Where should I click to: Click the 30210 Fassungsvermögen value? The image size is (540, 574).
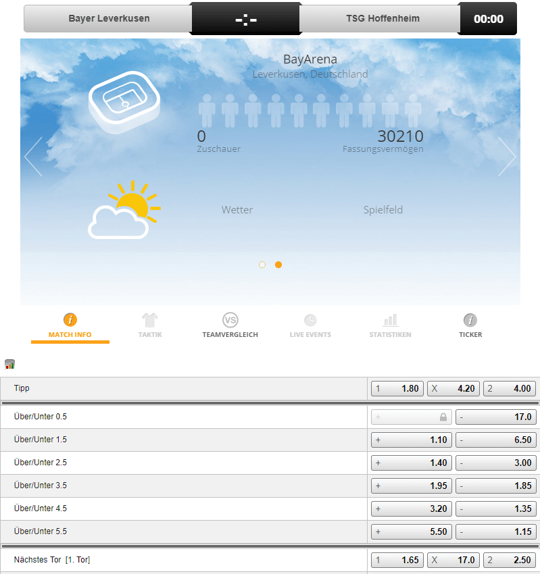click(x=400, y=136)
